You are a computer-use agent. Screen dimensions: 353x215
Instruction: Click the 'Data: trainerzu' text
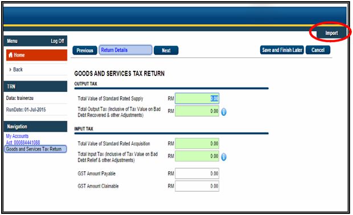[20, 98]
